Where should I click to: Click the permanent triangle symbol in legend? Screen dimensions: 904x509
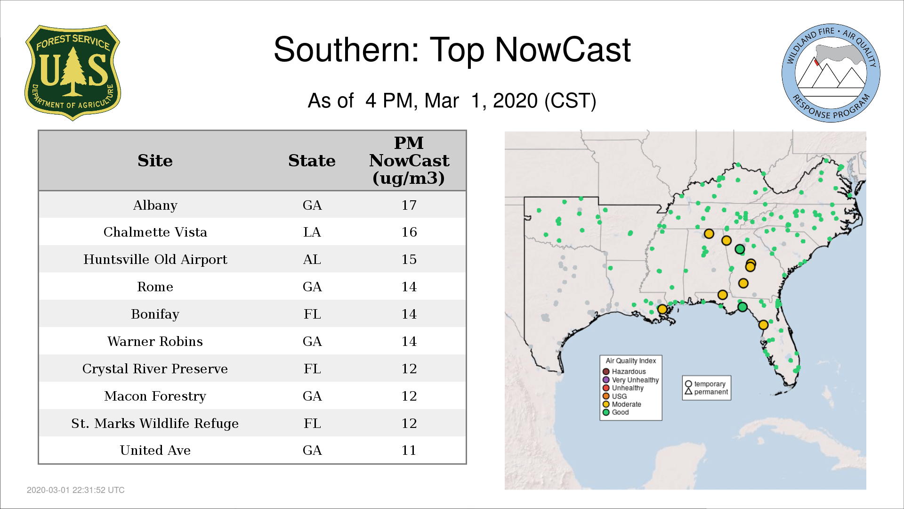pos(688,392)
